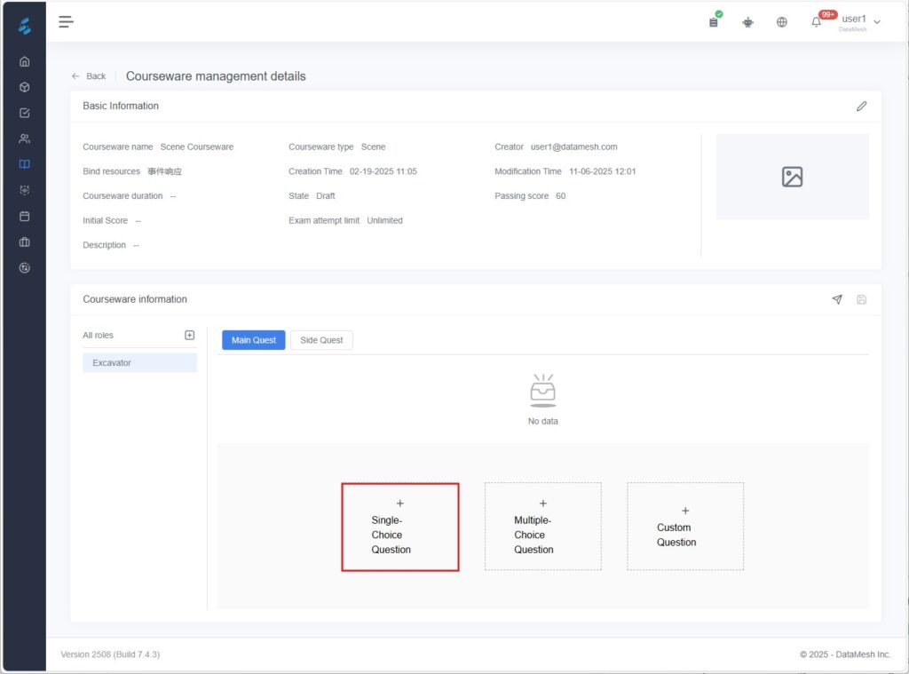
Task: Click the briefcase icon in the sidebar
Action: 24,242
